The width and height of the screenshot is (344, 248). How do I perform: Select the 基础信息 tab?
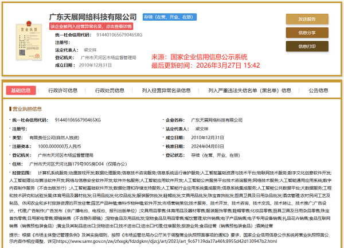click(21, 90)
